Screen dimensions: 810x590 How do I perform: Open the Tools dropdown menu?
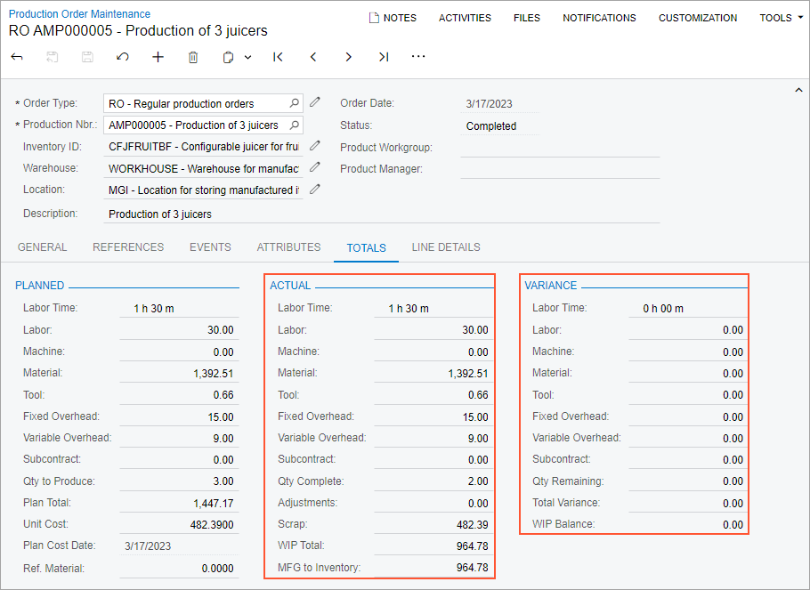pyautogui.click(x=781, y=18)
